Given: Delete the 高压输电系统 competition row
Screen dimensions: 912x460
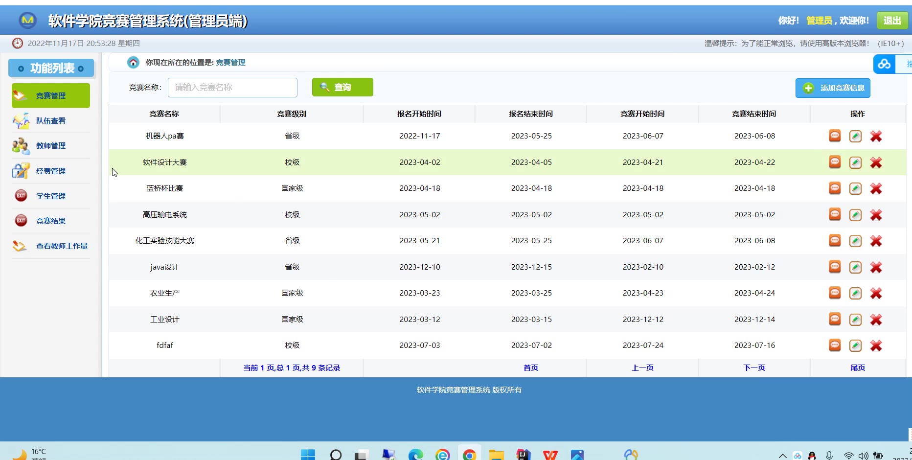Looking at the screenshot, I should tap(876, 215).
